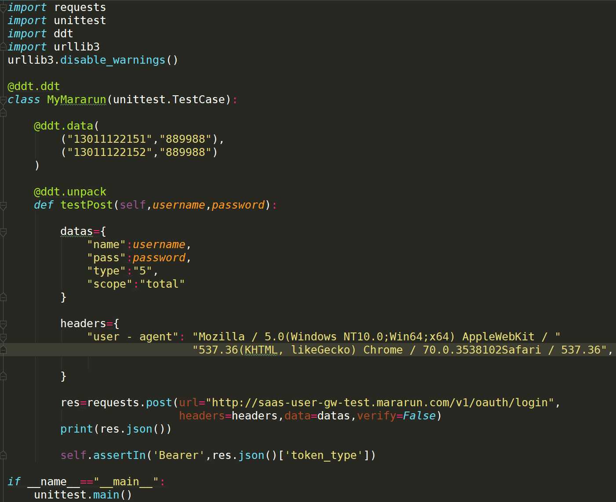Click the "5" string value
Viewport: 616px width, 502px height.
[x=143, y=271]
